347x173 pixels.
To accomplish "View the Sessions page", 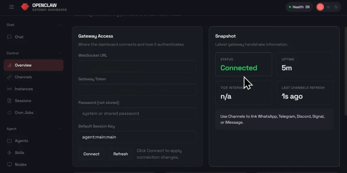I will [x=23, y=101].
